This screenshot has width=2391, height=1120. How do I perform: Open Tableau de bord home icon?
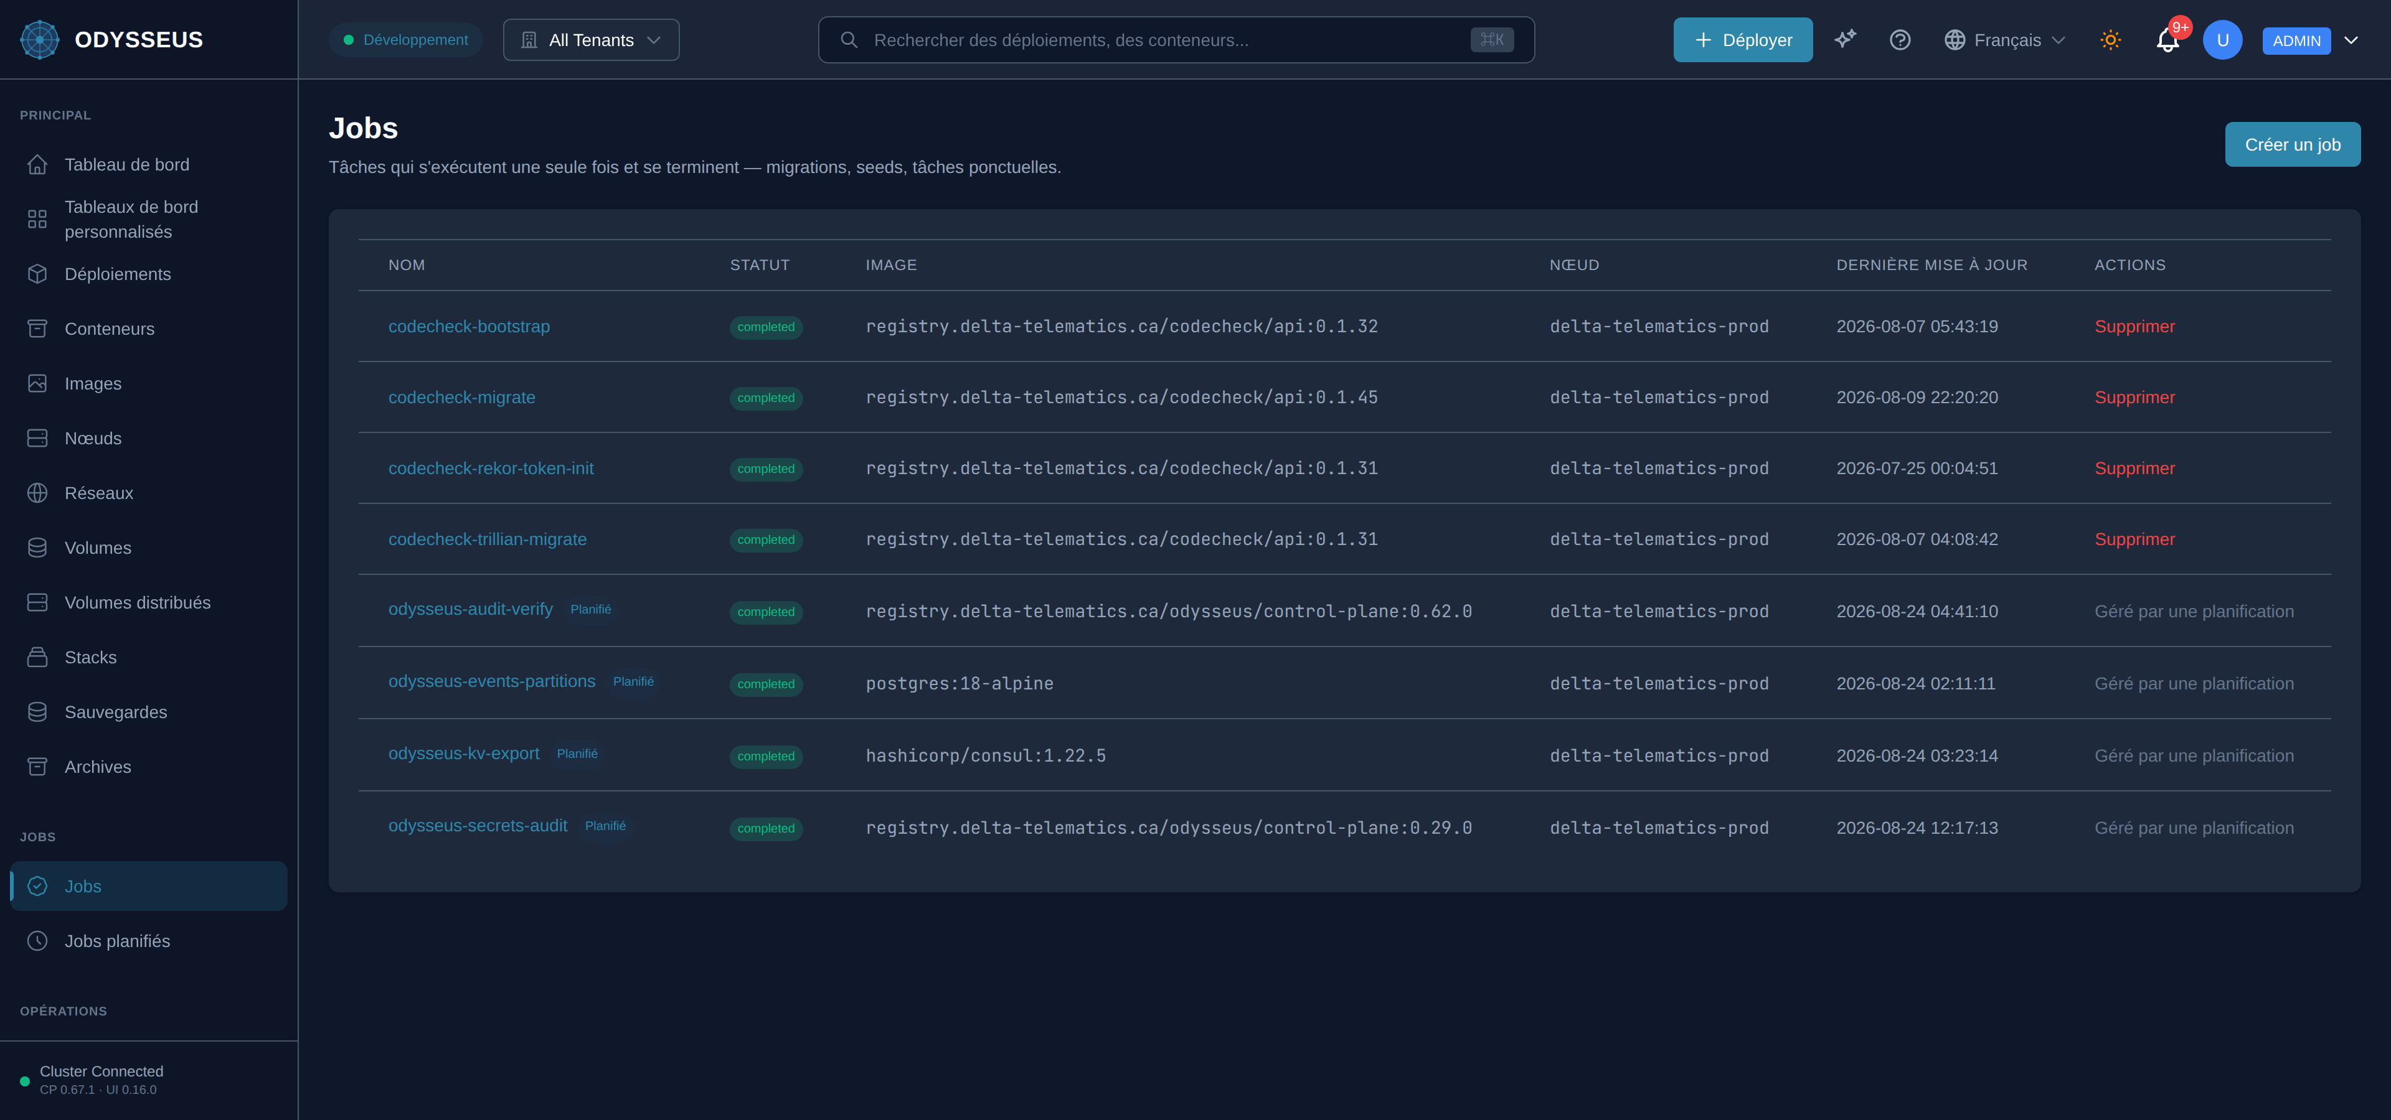click(x=37, y=165)
